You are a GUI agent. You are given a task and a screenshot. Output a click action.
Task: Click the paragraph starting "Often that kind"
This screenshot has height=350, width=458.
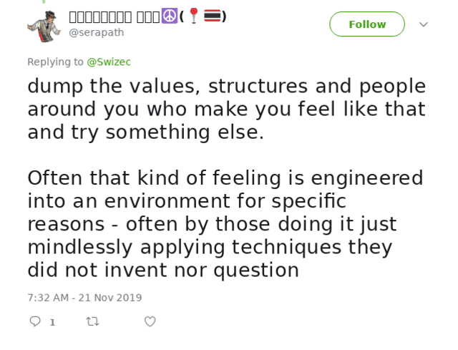click(225, 223)
